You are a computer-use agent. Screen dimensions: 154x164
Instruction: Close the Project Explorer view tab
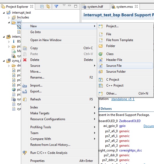click(x=31, y=6)
